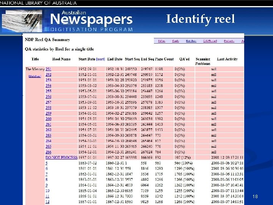The height and width of the screenshot is (205, 273).
Task: Open the QAPhase3 navigation link
Action: coord(210,41)
